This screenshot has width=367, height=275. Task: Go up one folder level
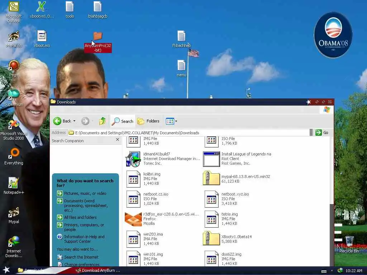102,121
